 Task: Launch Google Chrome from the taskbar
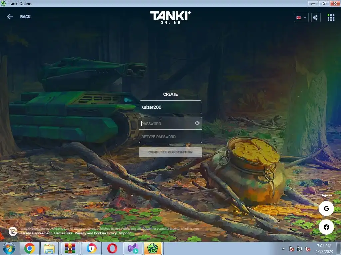(30, 248)
